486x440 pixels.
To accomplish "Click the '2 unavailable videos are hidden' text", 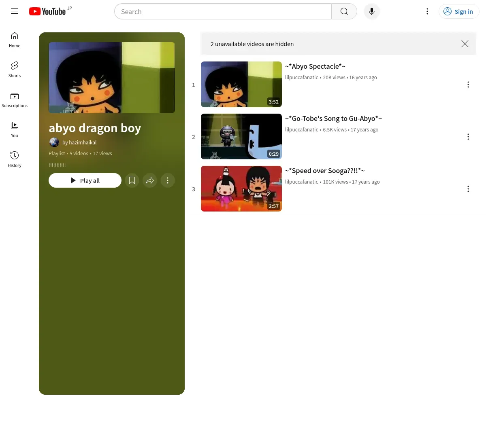I will pos(252,44).
